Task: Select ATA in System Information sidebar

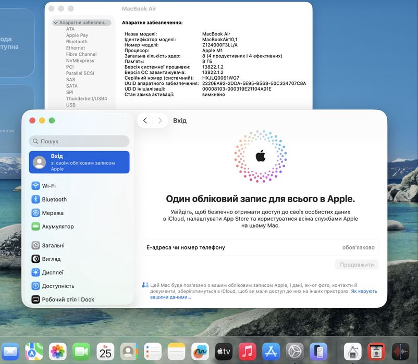Action: click(x=70, y=29)
